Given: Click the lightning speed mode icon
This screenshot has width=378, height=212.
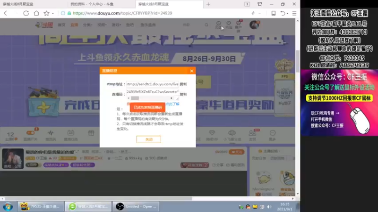Looking at the screenshot, I should coord(253,13).
